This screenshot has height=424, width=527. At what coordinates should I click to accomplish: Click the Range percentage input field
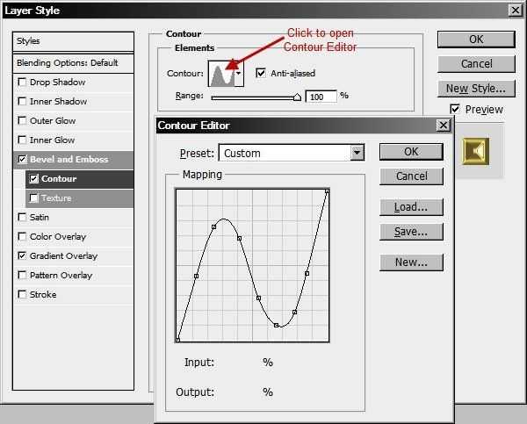(x=321, y=97)
